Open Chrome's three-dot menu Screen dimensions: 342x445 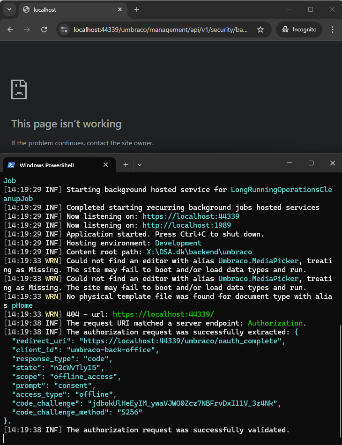tap(333, 30)
